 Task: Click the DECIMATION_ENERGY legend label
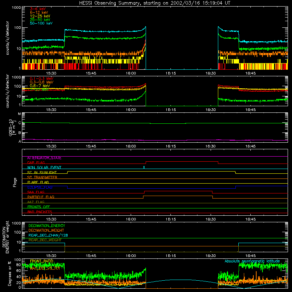click(47, 226)
